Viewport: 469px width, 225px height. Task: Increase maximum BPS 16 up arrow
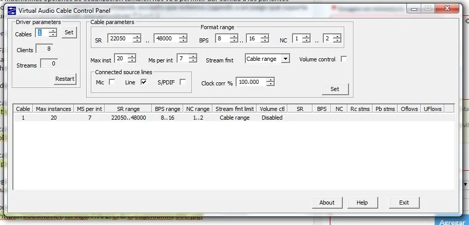tap(264, 36)
